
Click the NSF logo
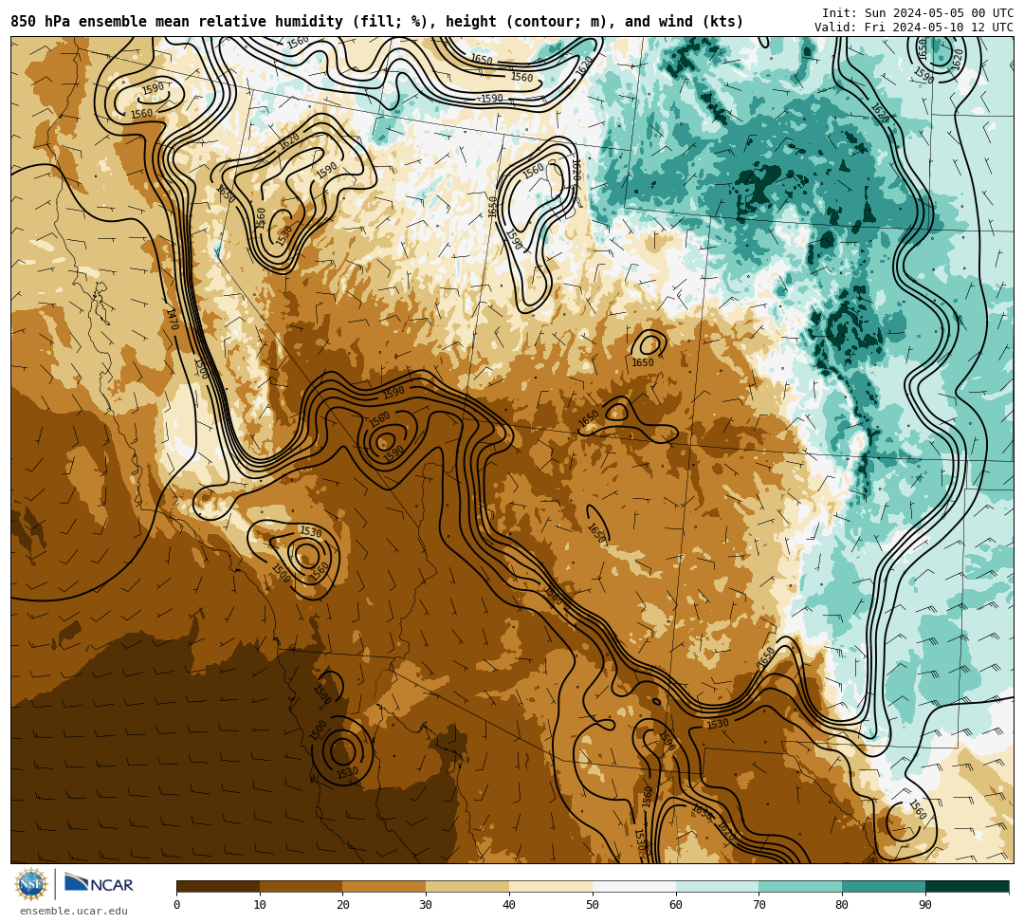(31, 884)
